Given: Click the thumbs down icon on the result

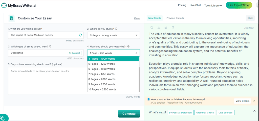Looking at the screenshot, I should 173,28.
